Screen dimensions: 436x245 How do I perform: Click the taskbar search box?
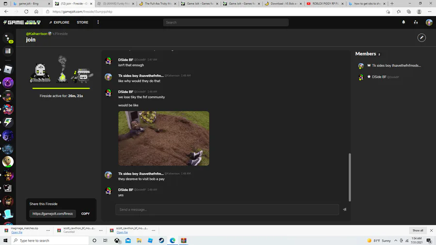50,240
